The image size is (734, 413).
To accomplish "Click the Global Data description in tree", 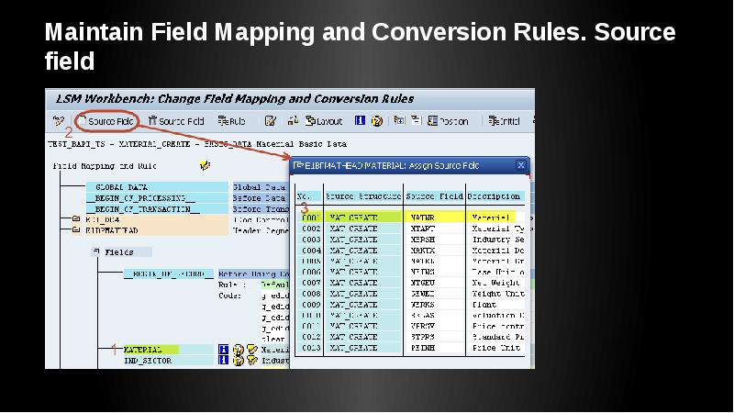I will click(259, 187).
